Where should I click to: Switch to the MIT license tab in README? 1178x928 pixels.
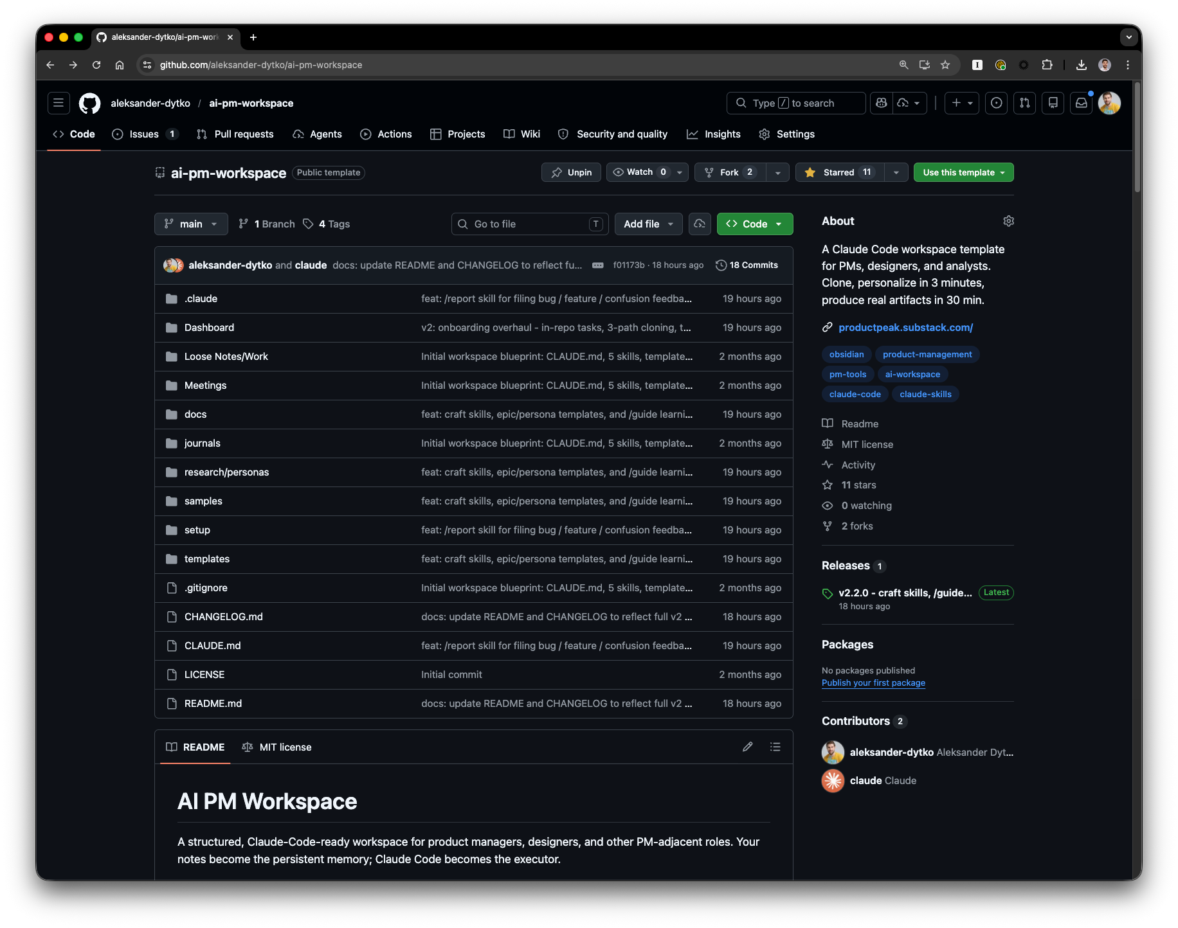tap(276, 747)
